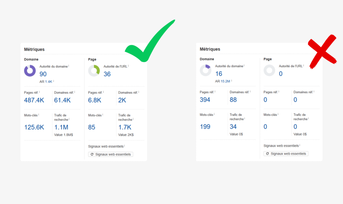Click the 15.2M AR rank link
Viewport: 343px width, 204px height.
(225, 81)
